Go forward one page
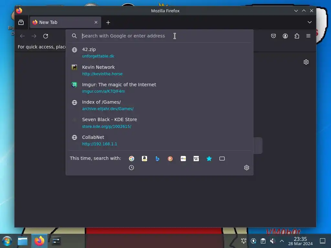This screenshot has width=331, height=248. (x=34, y=36)
